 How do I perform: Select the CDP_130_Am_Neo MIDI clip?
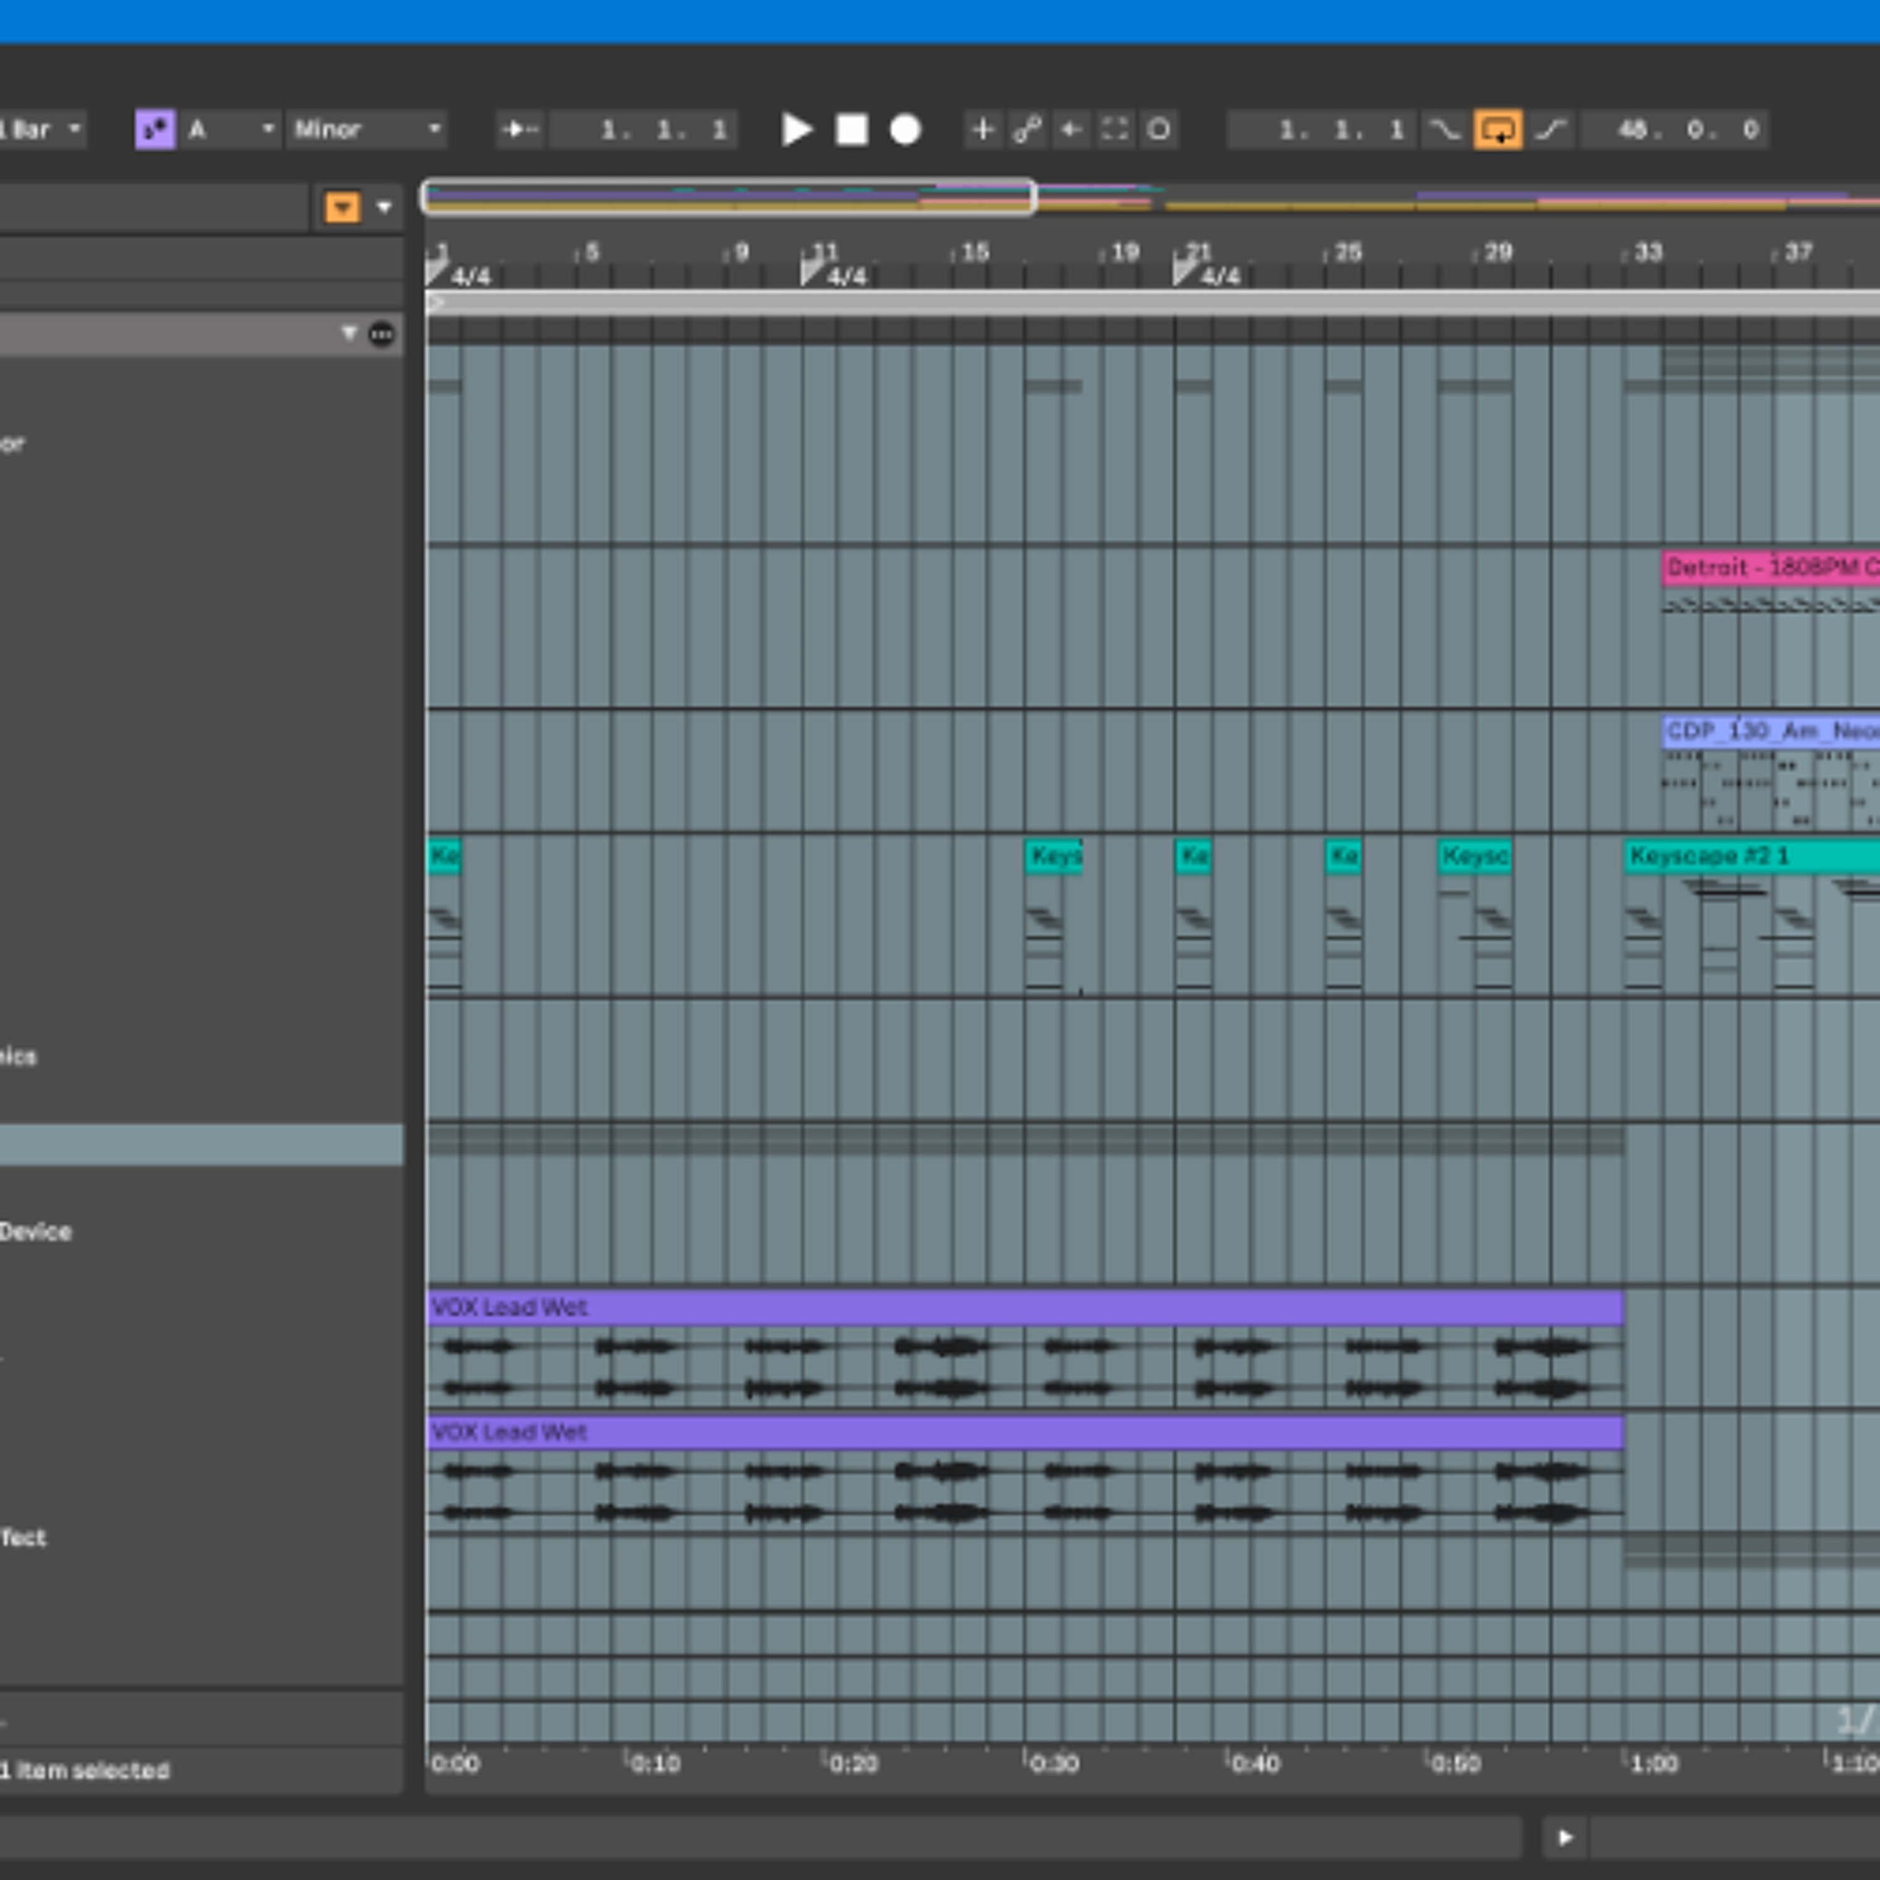click(1771, 731)
